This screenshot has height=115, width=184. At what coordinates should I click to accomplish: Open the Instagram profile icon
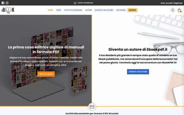point(7,3)
